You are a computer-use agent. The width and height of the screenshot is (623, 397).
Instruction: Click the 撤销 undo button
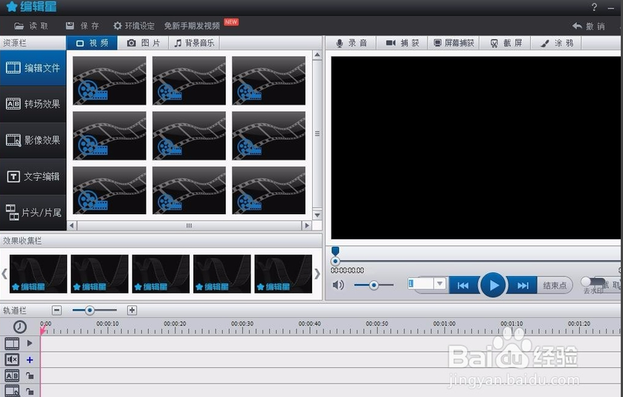point(589,26)
